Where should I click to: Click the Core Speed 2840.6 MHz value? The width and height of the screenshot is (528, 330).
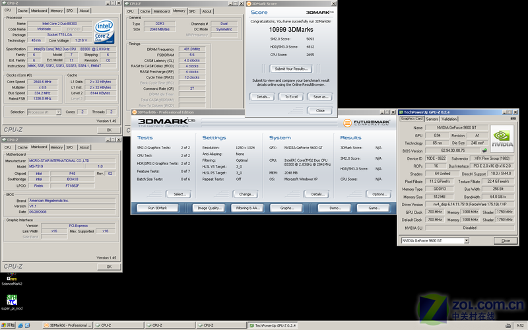pos(42,82)
